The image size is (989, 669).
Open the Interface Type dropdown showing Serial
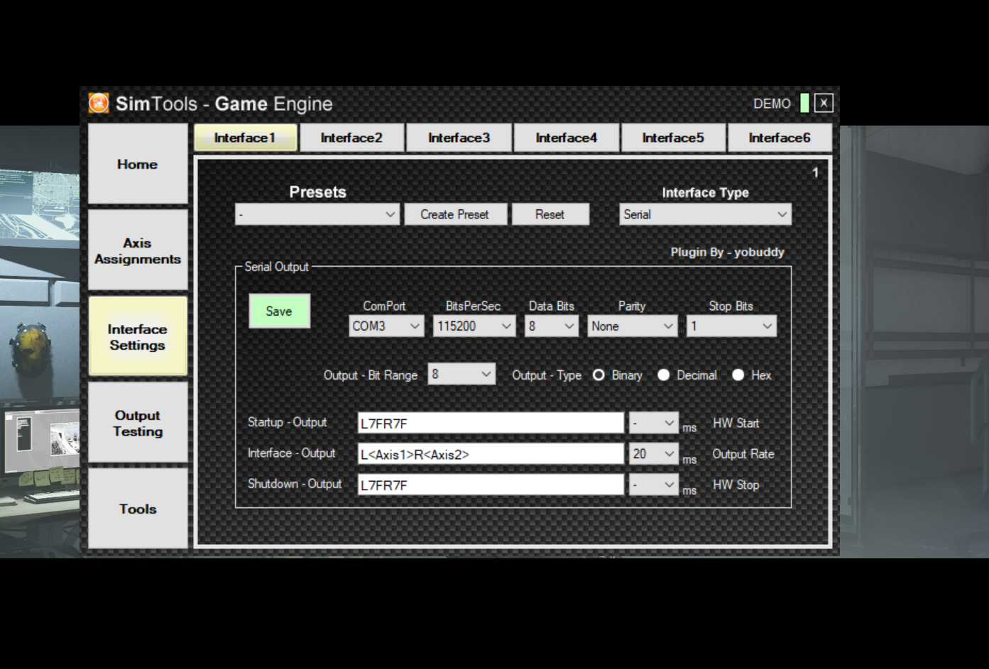click(x=705, y=214)
